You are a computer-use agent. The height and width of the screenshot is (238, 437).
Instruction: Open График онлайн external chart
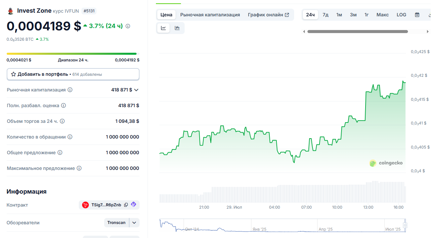[268, 15]
